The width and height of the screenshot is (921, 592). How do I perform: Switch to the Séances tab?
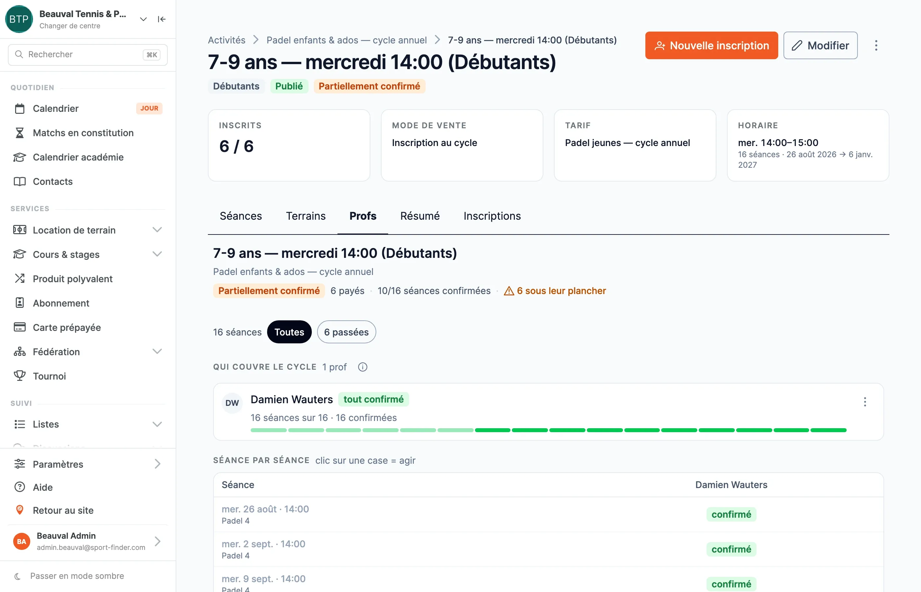(241, 216)
